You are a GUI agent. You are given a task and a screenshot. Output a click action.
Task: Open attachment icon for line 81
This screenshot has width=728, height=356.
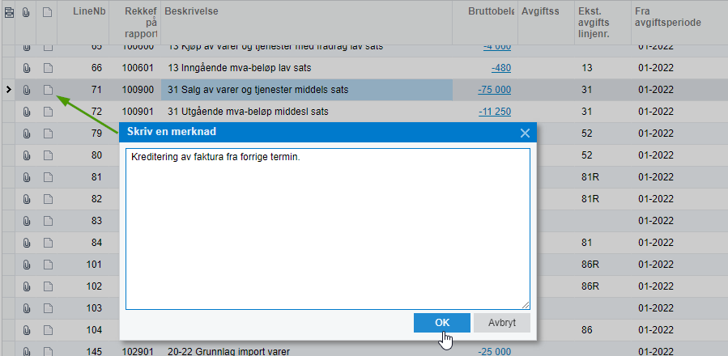click(27, 177)
